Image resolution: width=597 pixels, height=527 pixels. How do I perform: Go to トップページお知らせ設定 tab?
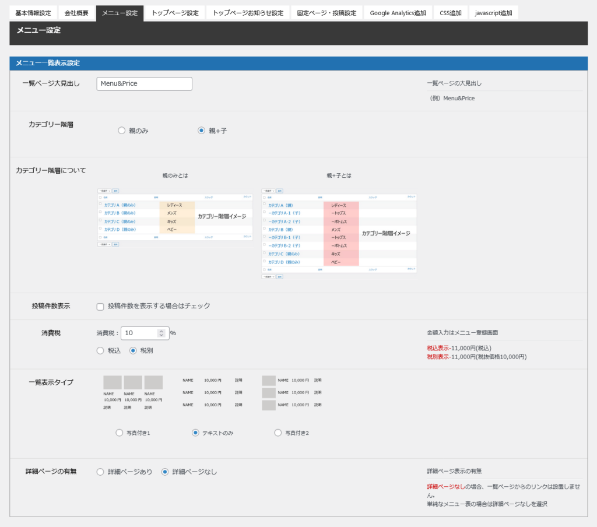248,13
